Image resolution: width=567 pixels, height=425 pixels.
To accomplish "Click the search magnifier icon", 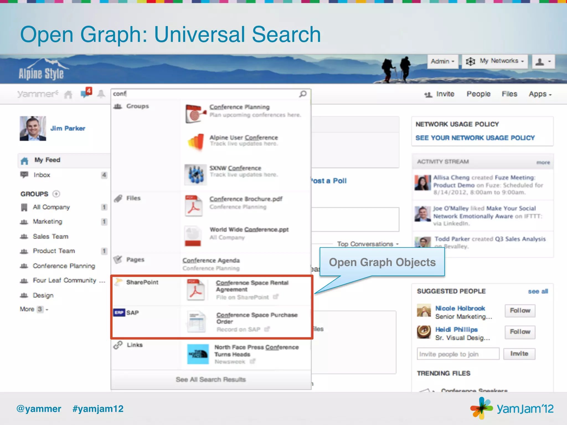I will coord(303,94).
